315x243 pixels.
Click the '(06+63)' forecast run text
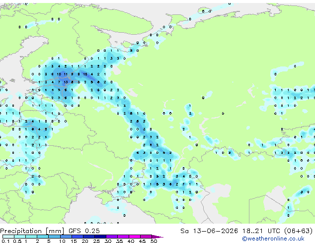pyautogui.click(x=299, y=231)
